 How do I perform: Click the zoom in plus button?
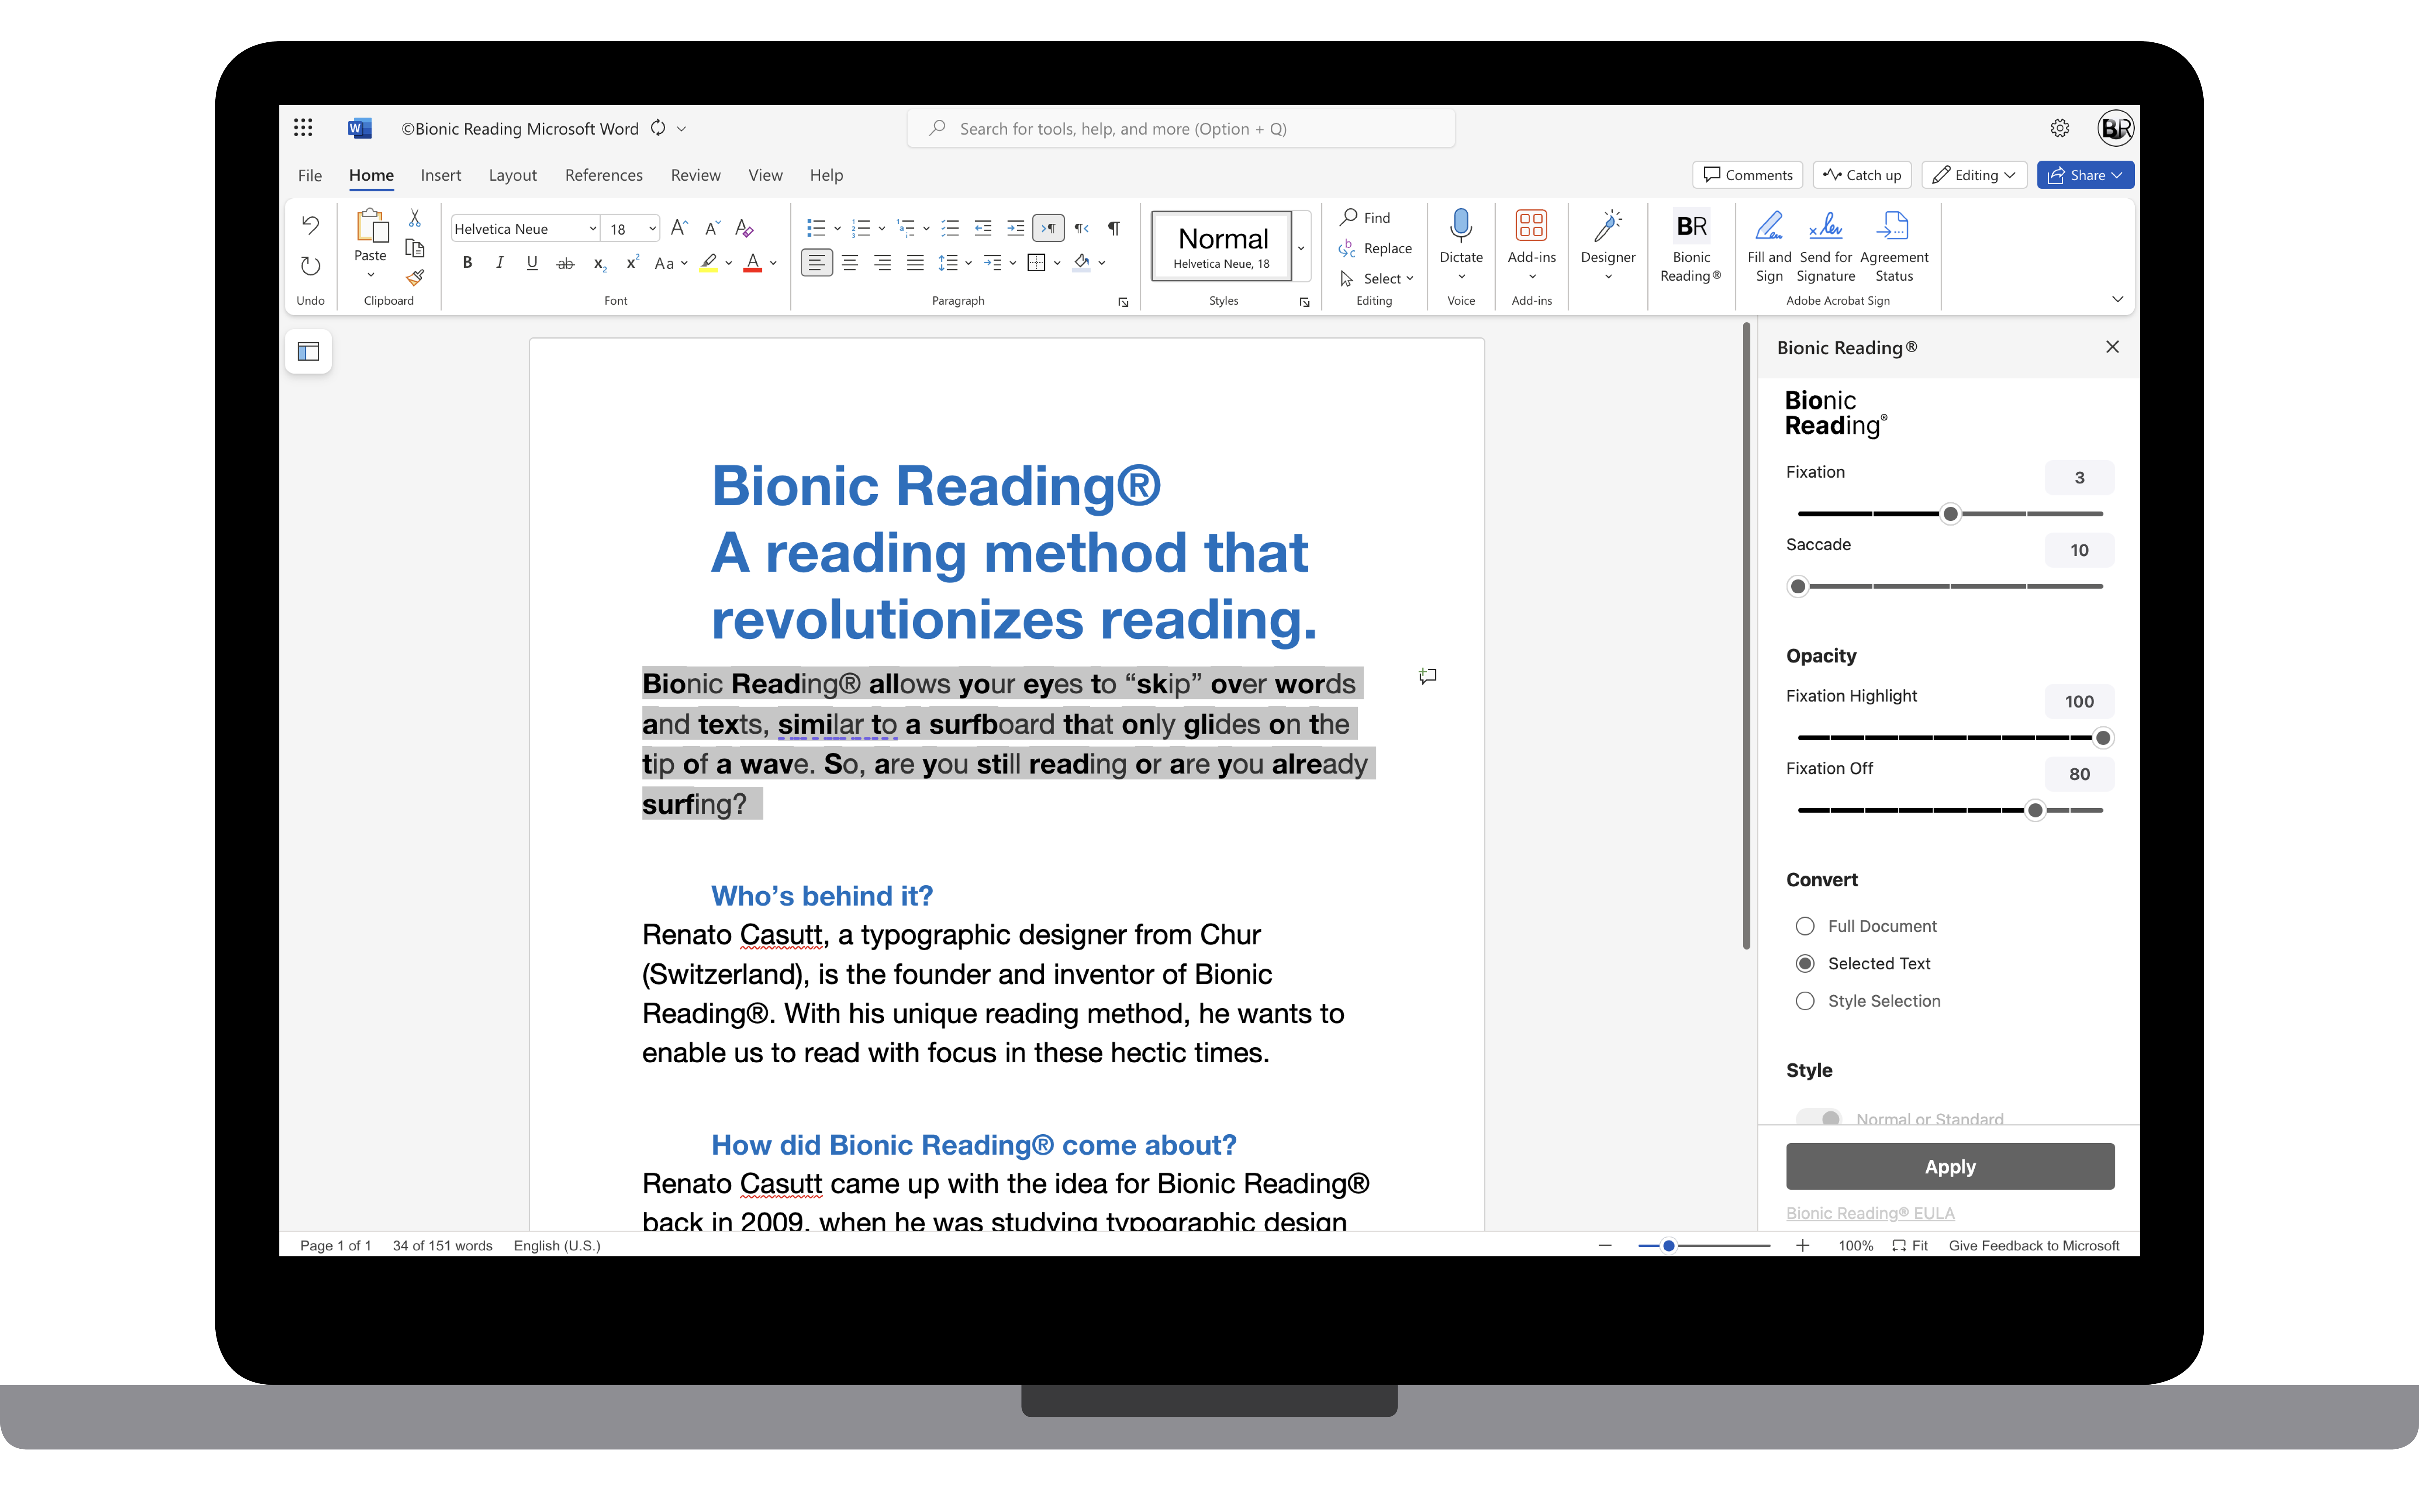1802,1245
